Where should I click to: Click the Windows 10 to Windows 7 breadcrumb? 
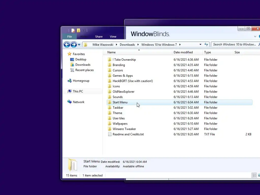pyautogui.click(x=159, y=45)
